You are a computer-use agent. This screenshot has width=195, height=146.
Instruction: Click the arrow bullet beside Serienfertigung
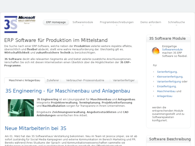tap(154, 72)
